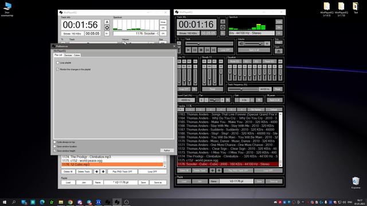367x206 pixels.
Task: Open WinPlayerEQ v1.7.0 desktop folder
Action: pos(341,10)
